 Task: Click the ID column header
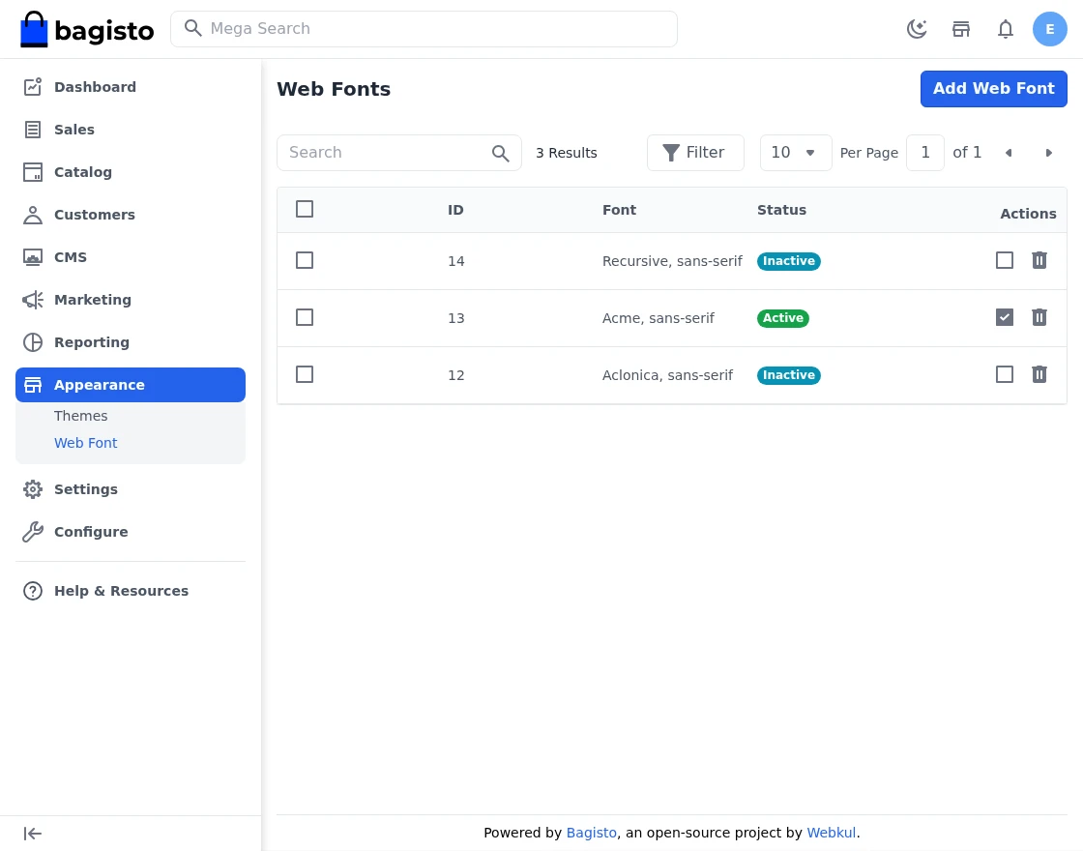tap(455, 210)
